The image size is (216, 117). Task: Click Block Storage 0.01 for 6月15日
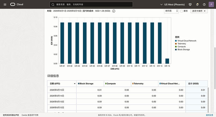tap(100, 90)
